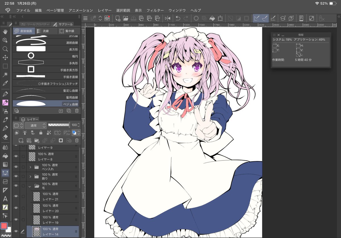Select the Airbrush spray tool
341x238 pixels.
point(5,111)
